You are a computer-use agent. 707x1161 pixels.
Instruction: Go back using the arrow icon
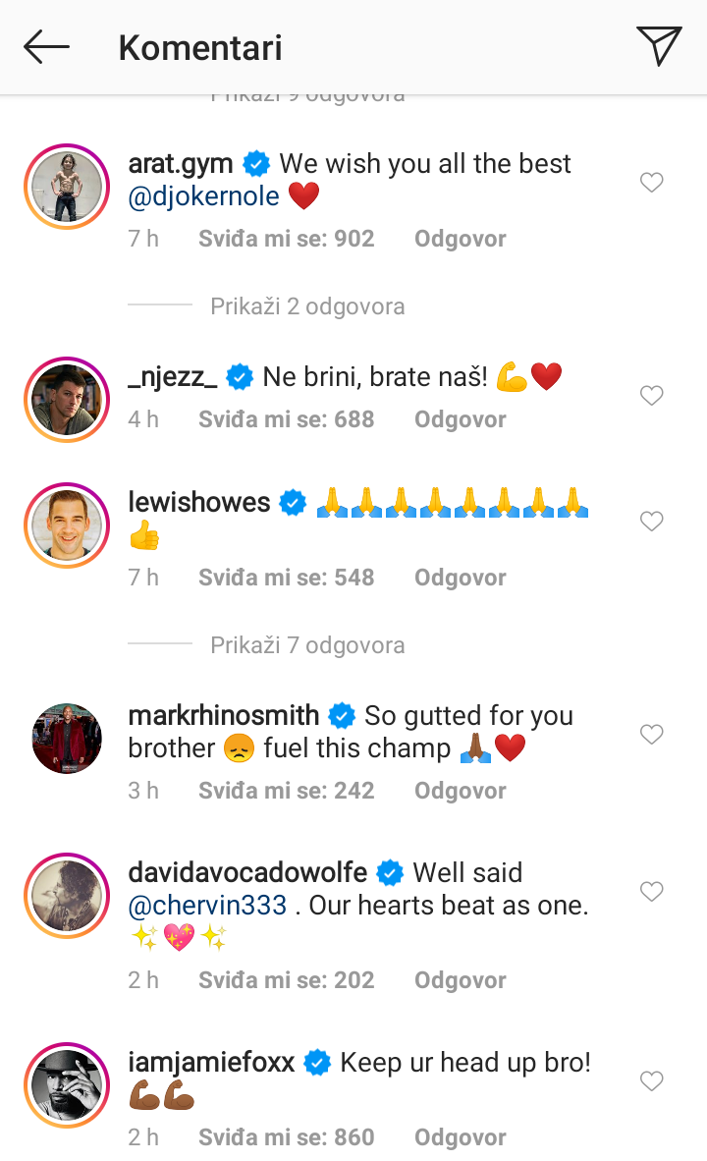pyautogui.click(x=46, y=47)
